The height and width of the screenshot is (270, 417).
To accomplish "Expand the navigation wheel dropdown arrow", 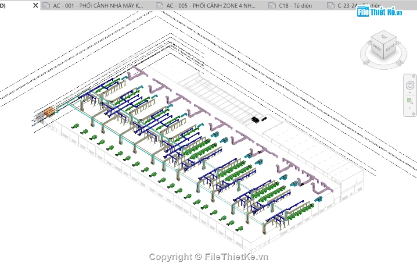I will click(410, 92).
